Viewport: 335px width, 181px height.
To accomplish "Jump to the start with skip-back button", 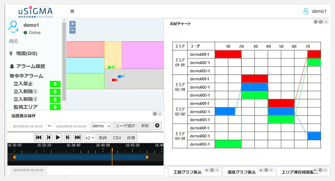I will pos(38,138).
